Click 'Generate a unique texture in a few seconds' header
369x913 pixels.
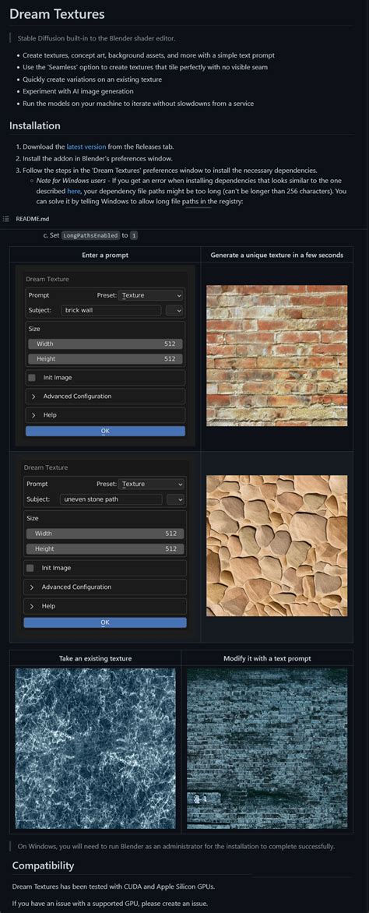(276, 255)
